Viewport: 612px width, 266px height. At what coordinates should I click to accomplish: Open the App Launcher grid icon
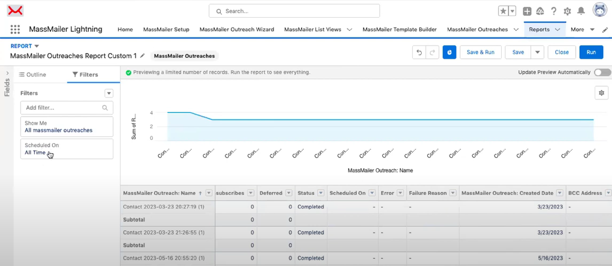pyautogui.click(x=15, y=29)
